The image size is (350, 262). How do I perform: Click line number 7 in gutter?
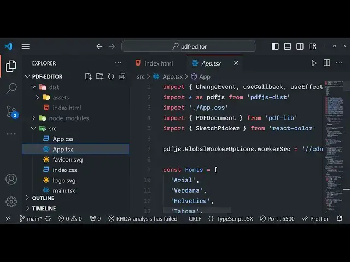click(149, 149)
